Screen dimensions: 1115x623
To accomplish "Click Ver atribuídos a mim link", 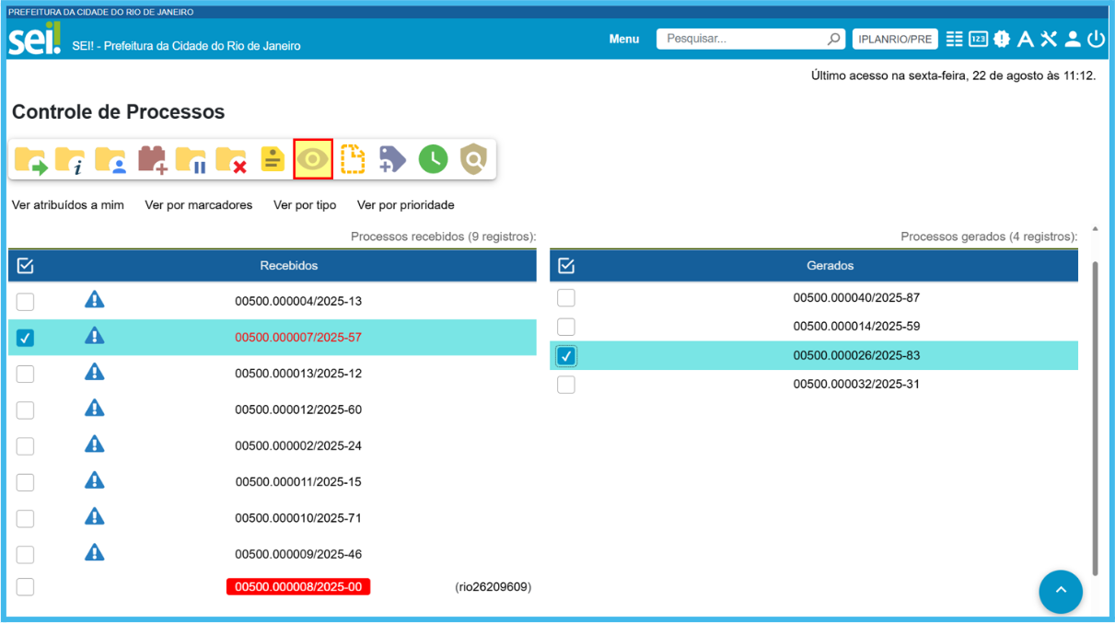I will coord(67,205).
